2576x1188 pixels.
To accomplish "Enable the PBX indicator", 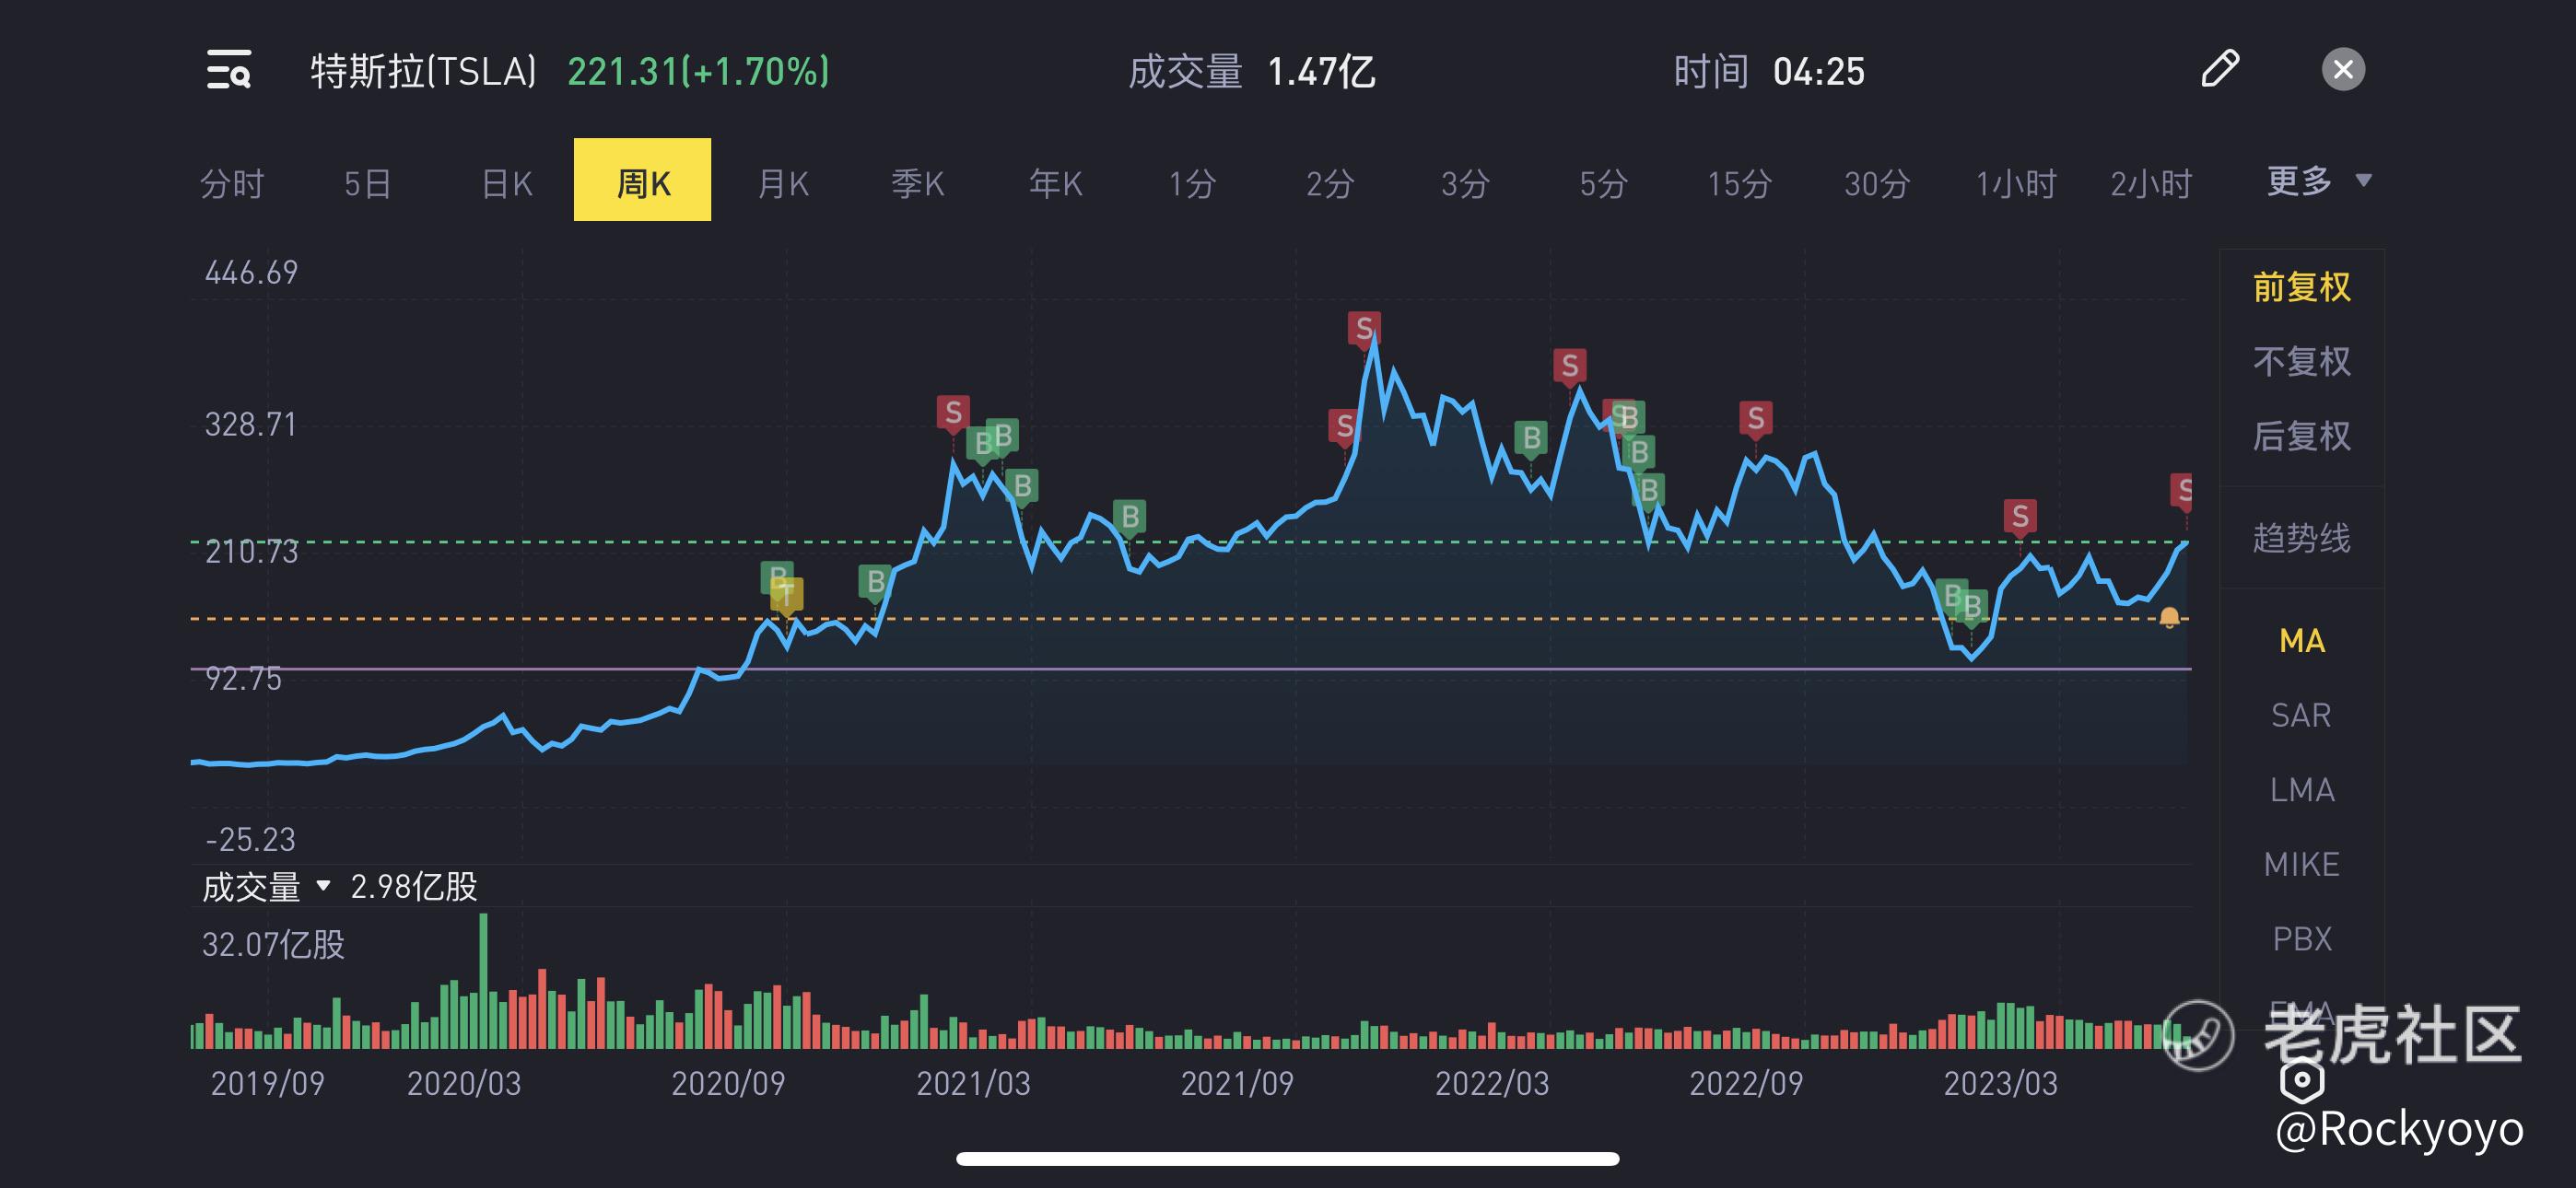I will click(2301, 939).
